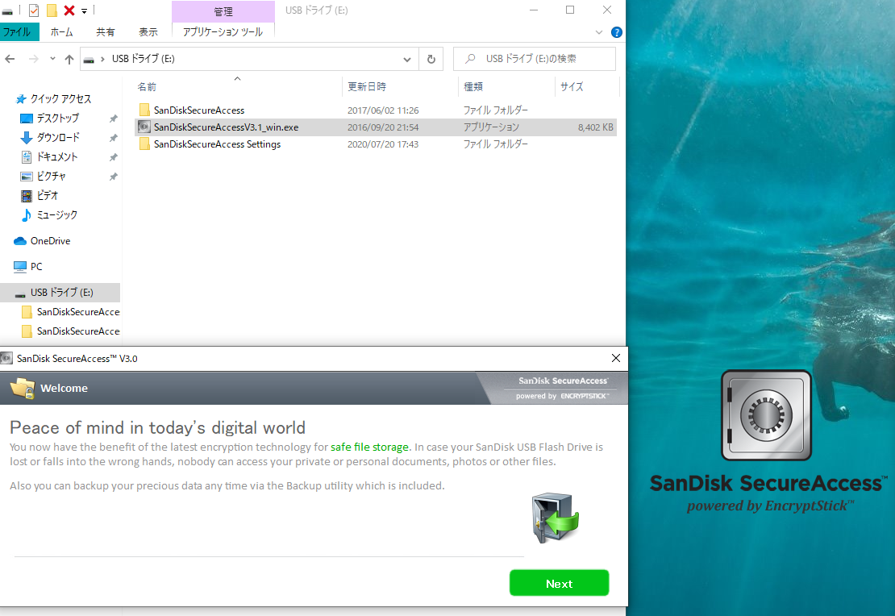Viewport: 895px width, 616px height.
Task: Maximize the Explorer window
Action: tap(569, 10)
